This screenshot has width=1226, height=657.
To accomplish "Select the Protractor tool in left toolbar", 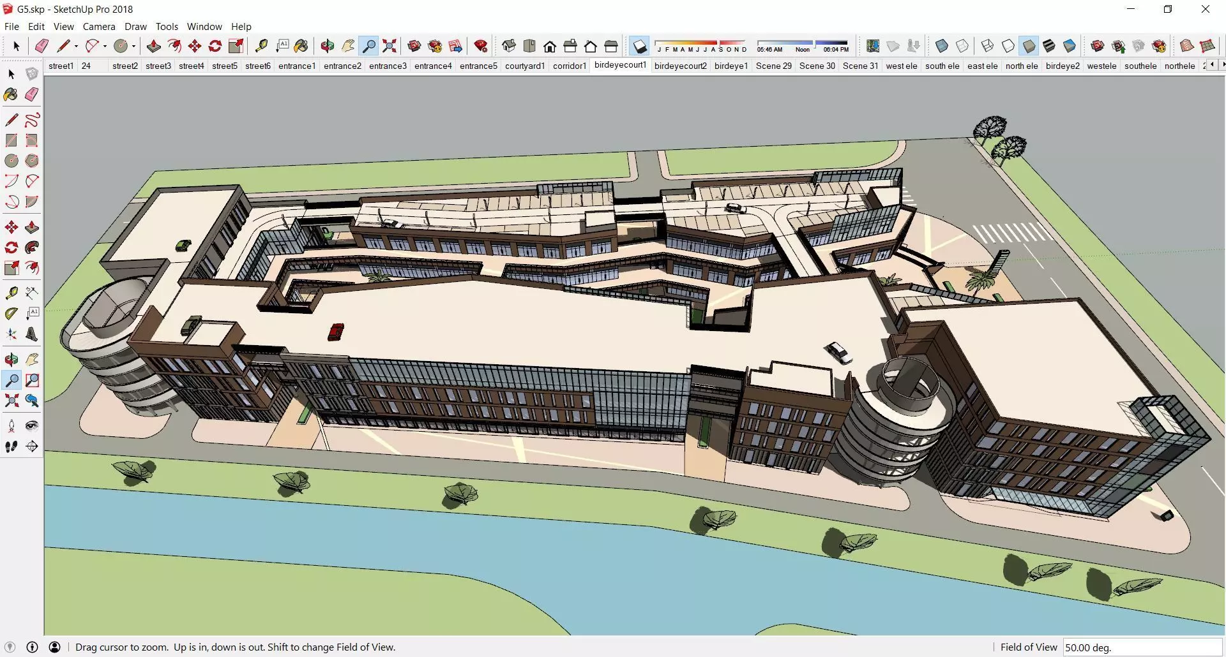I will 11,314.
